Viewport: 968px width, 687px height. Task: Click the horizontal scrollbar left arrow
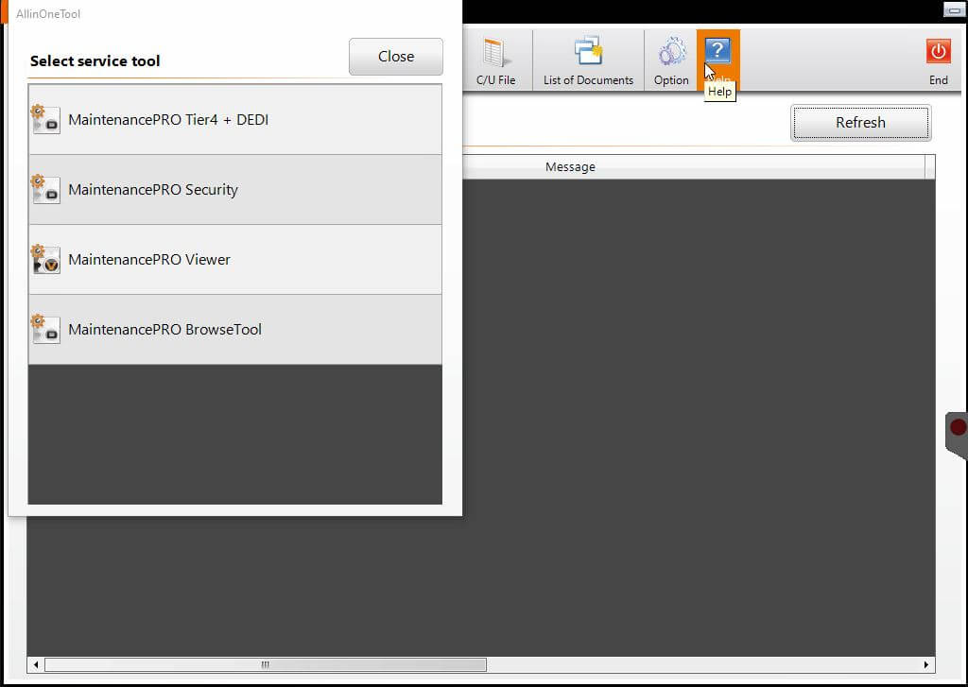35,664
